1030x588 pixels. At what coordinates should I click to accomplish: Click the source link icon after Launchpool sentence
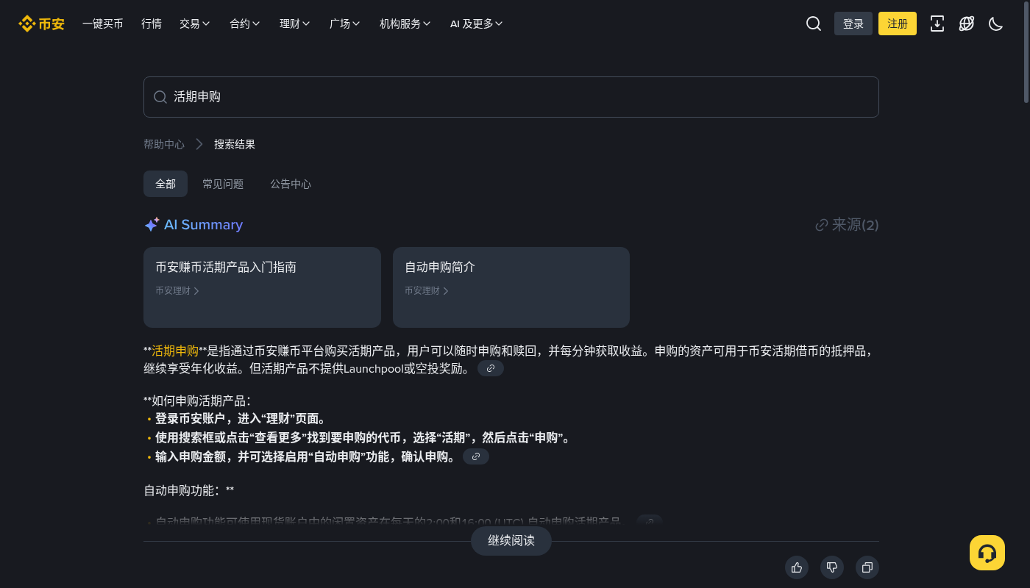click(491, 368)
